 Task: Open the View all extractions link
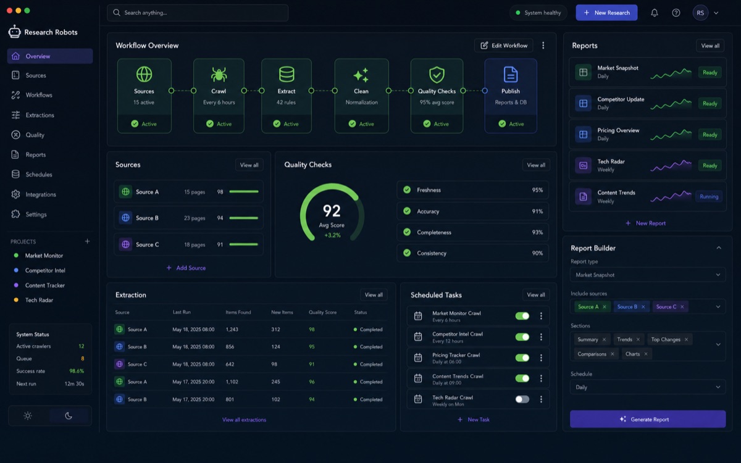click(x=244, y=420)
